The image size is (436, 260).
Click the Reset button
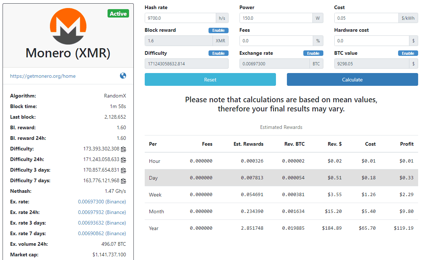pyautogui.click(x=210, y=79)
